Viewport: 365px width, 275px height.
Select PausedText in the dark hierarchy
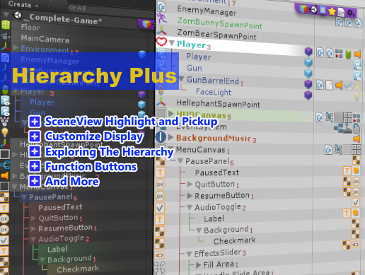point(60,207)
